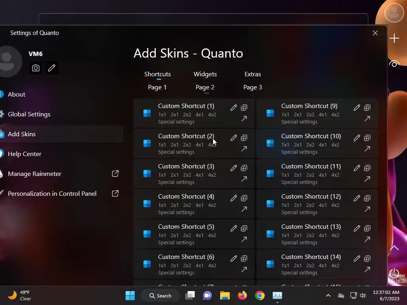Switch to the Shortcuts tab
The height and width of the screenshot is (305, 407).
pos(157,74)
